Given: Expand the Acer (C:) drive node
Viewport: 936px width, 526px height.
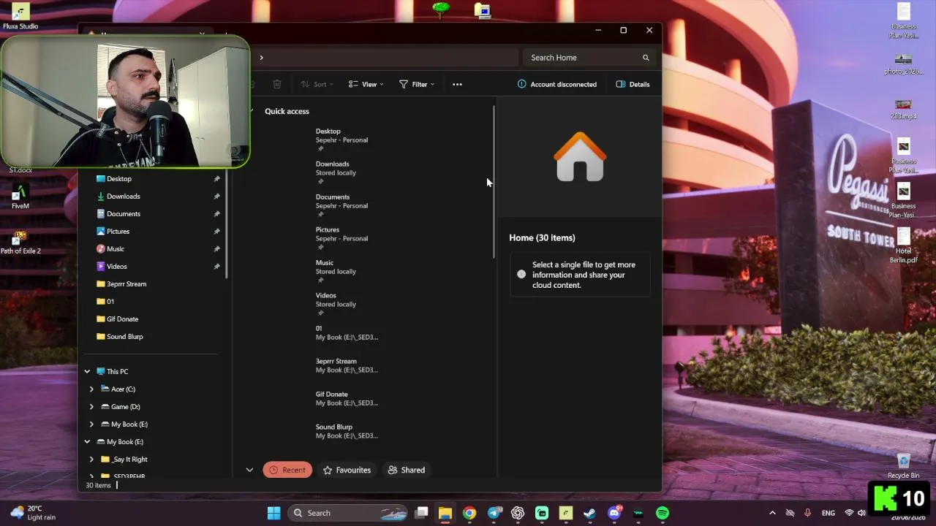Looking at the screenshot, I should tap(91, 389).
